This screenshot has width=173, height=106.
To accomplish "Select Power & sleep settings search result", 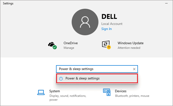I will (x=97, y=78).
